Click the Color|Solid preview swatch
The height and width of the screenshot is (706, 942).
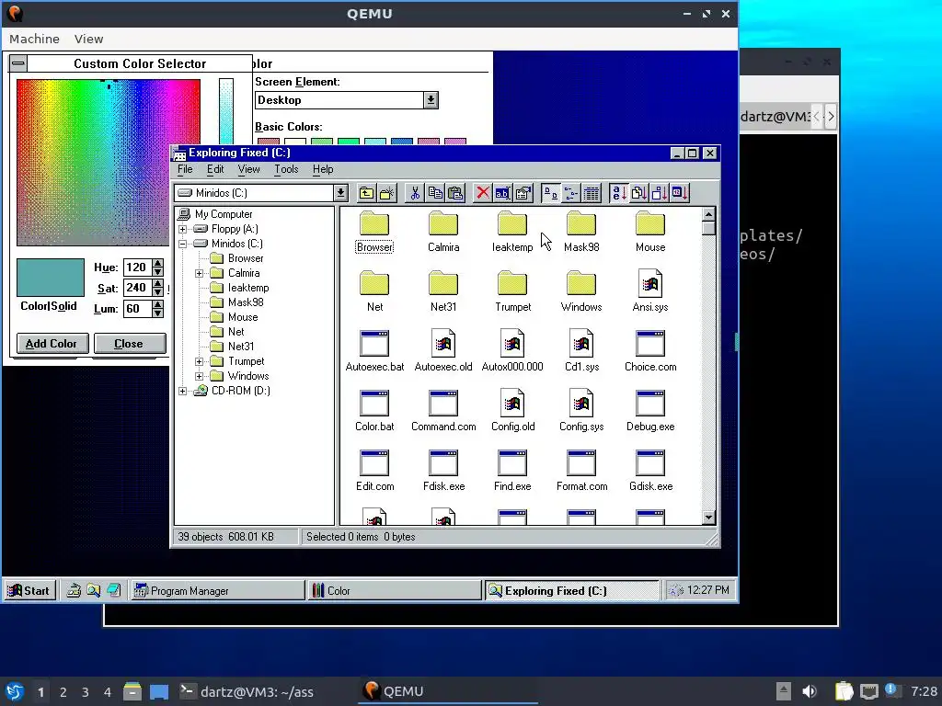[51, 278]
